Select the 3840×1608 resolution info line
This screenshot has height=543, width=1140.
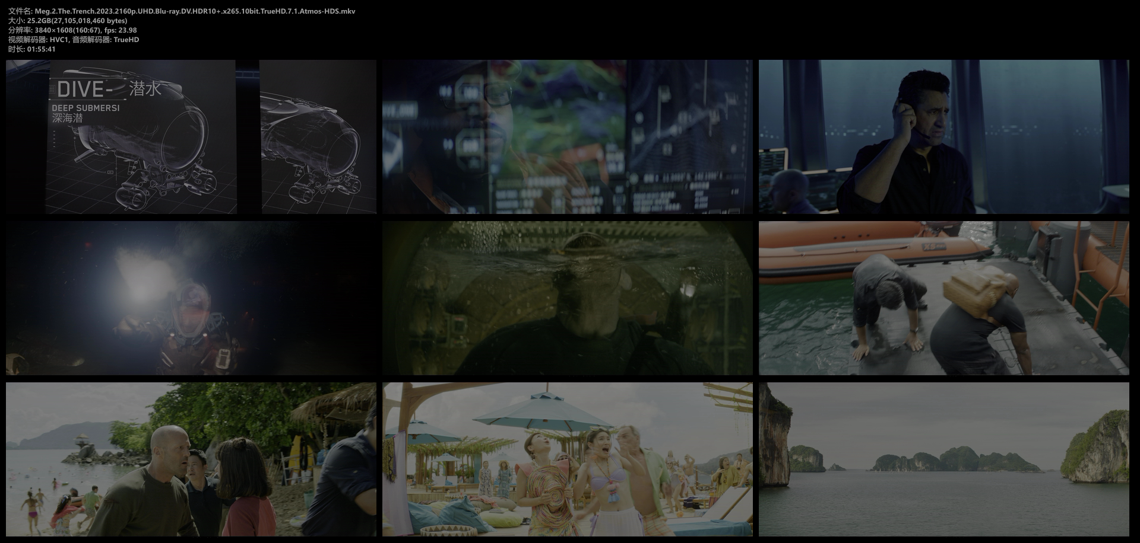pos(72,30)
